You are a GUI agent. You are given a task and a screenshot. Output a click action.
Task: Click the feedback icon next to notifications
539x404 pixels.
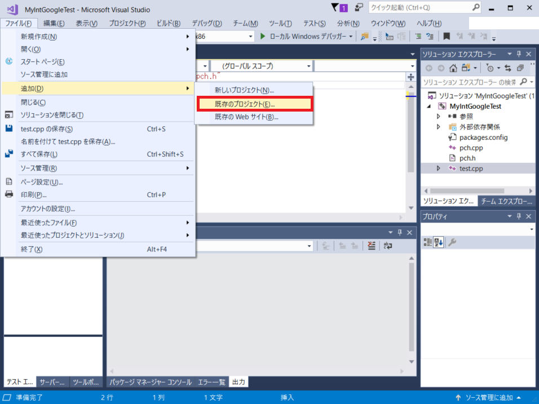click(359, 7)
